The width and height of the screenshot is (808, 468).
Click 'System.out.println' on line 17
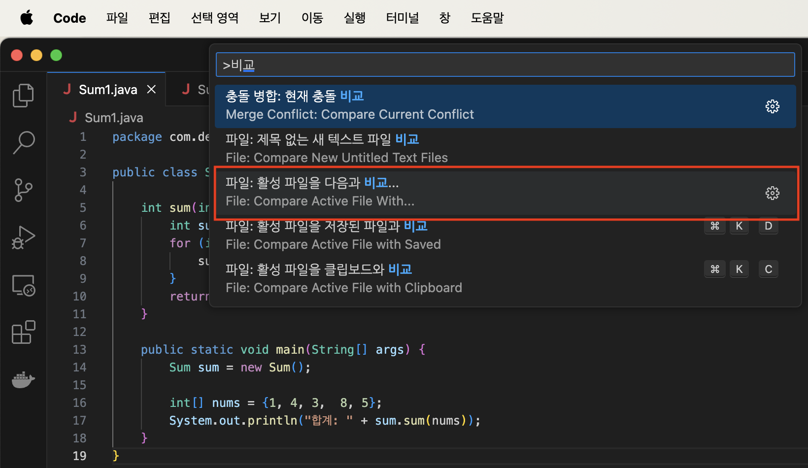233,420
